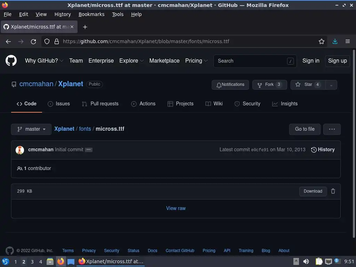The height and width of the screenshot is (267, 356).
Task: Expand the Pricing header menu
Action: tap(196, 60)
